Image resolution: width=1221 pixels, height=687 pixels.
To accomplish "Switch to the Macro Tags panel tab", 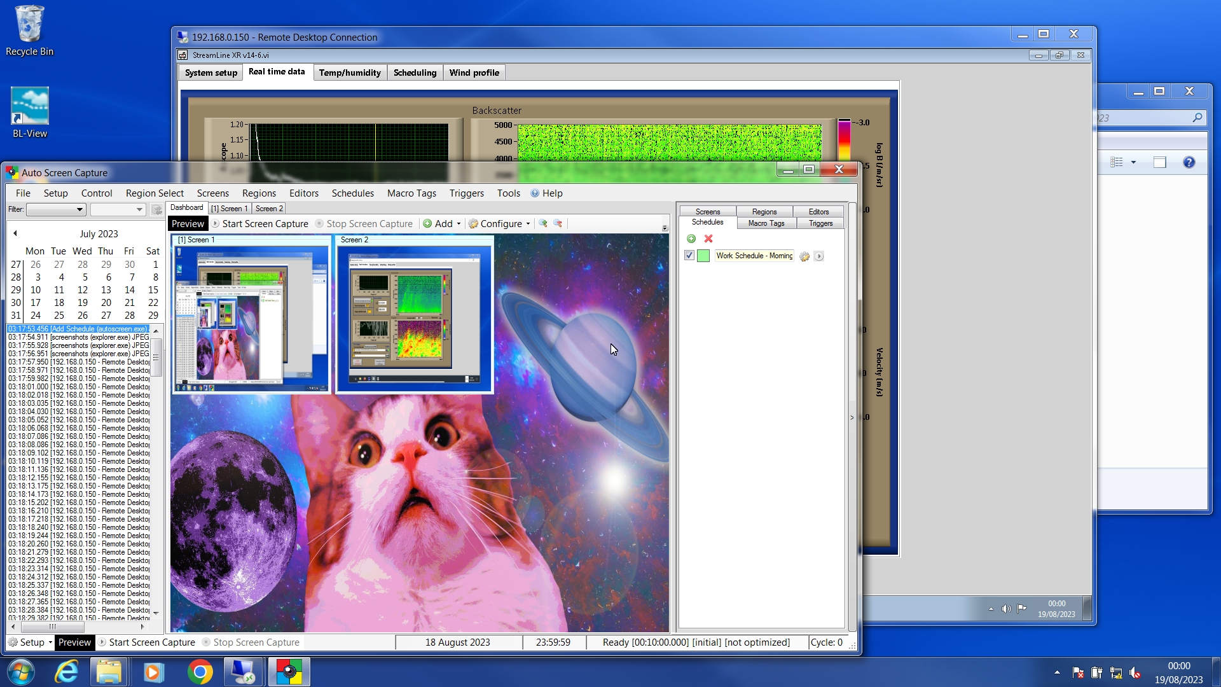I will tap(766, 223).
